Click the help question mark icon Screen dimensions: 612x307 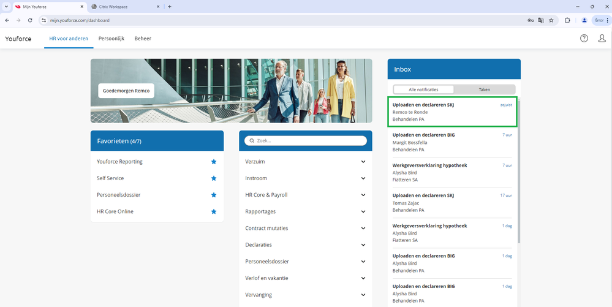click(584, 39)
